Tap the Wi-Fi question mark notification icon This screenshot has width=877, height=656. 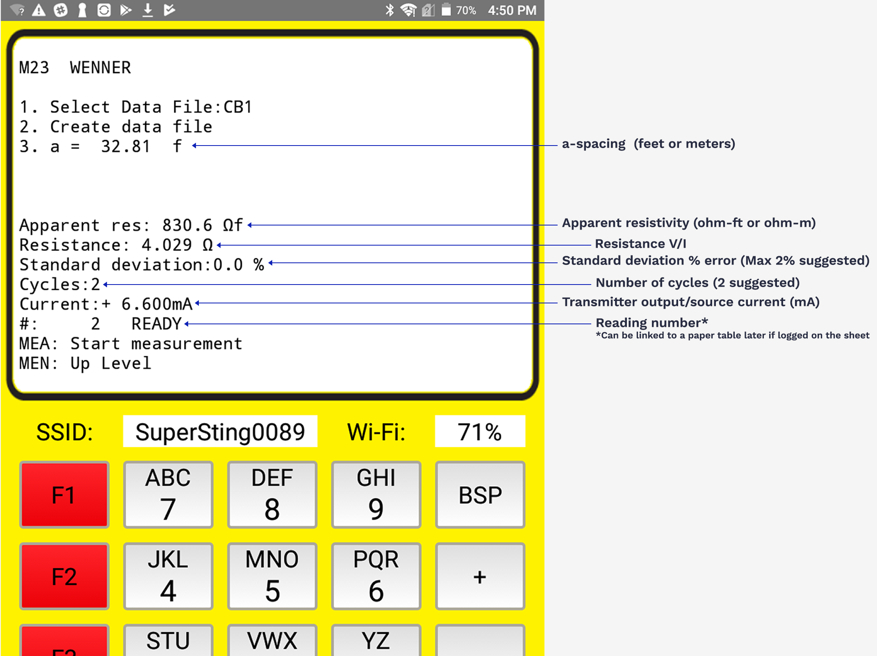(18, 10)
